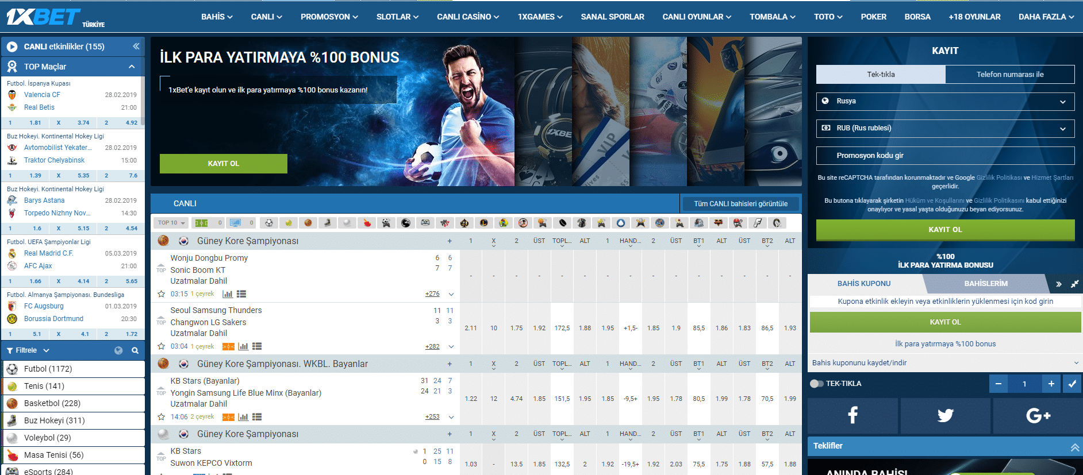
Task: Open the CANLI CASİNO menu
Action: point(468,17)
